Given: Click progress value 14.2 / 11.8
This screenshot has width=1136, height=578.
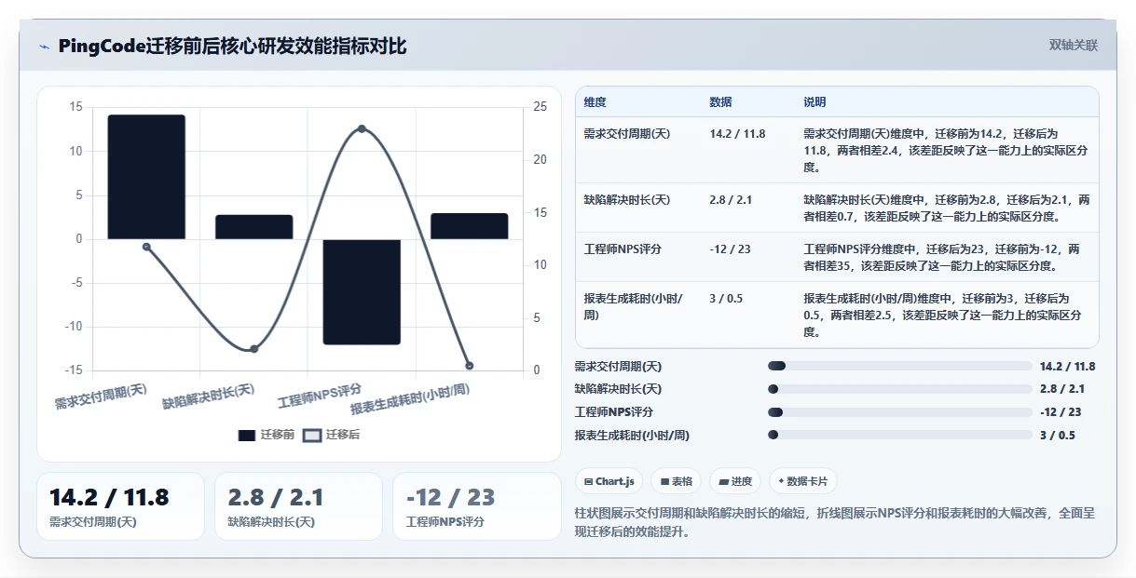Looking at the screenshot, I should point(1068,367).
